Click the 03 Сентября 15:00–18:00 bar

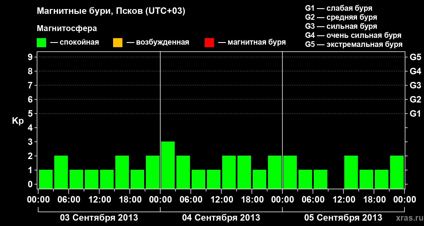(122, 172)
